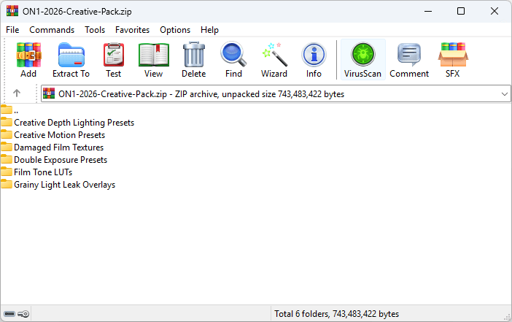Click the key password status icon
512x322 pixels.
click(23, 314)
